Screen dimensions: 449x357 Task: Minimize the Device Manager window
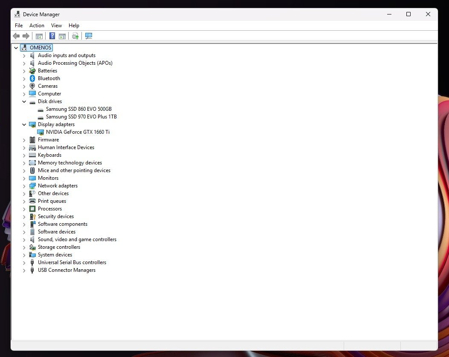click(389, 14)
